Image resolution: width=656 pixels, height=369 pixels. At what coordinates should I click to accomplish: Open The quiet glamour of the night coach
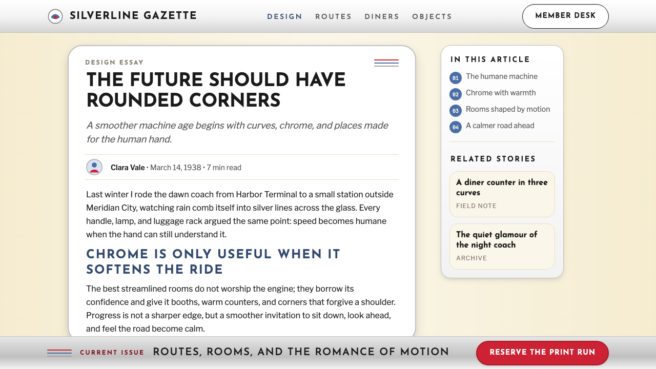(x=502, y=247)
